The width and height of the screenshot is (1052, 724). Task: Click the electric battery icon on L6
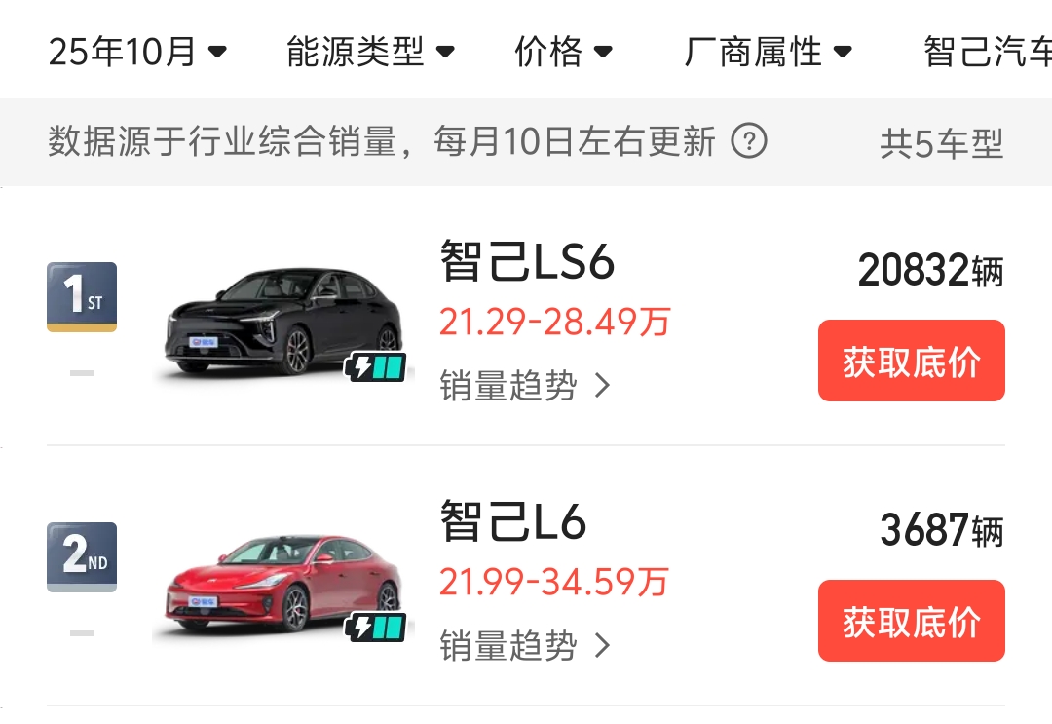click(x=375, y=628)
